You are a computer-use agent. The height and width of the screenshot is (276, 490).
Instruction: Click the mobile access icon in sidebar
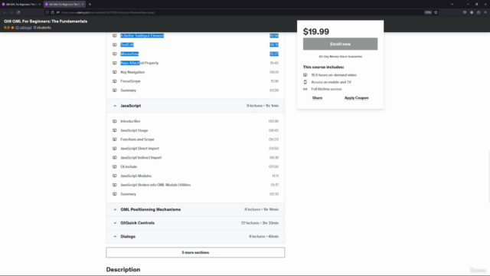[x=305, y=82]
